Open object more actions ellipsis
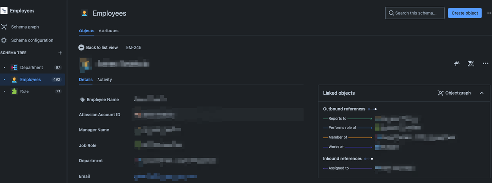 [x=486, y=63]
